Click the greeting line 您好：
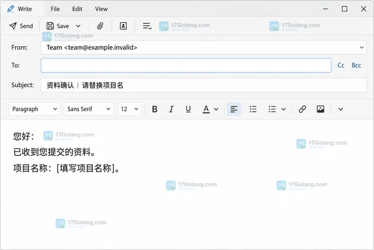374x250 pixels. pyautogui.click(x=24, y=136)
